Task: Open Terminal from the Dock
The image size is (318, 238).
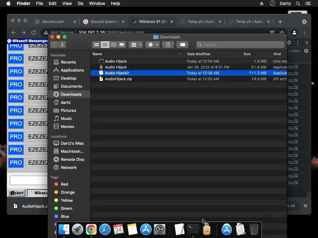Action: pyautogui.click(x=193, y=229)
